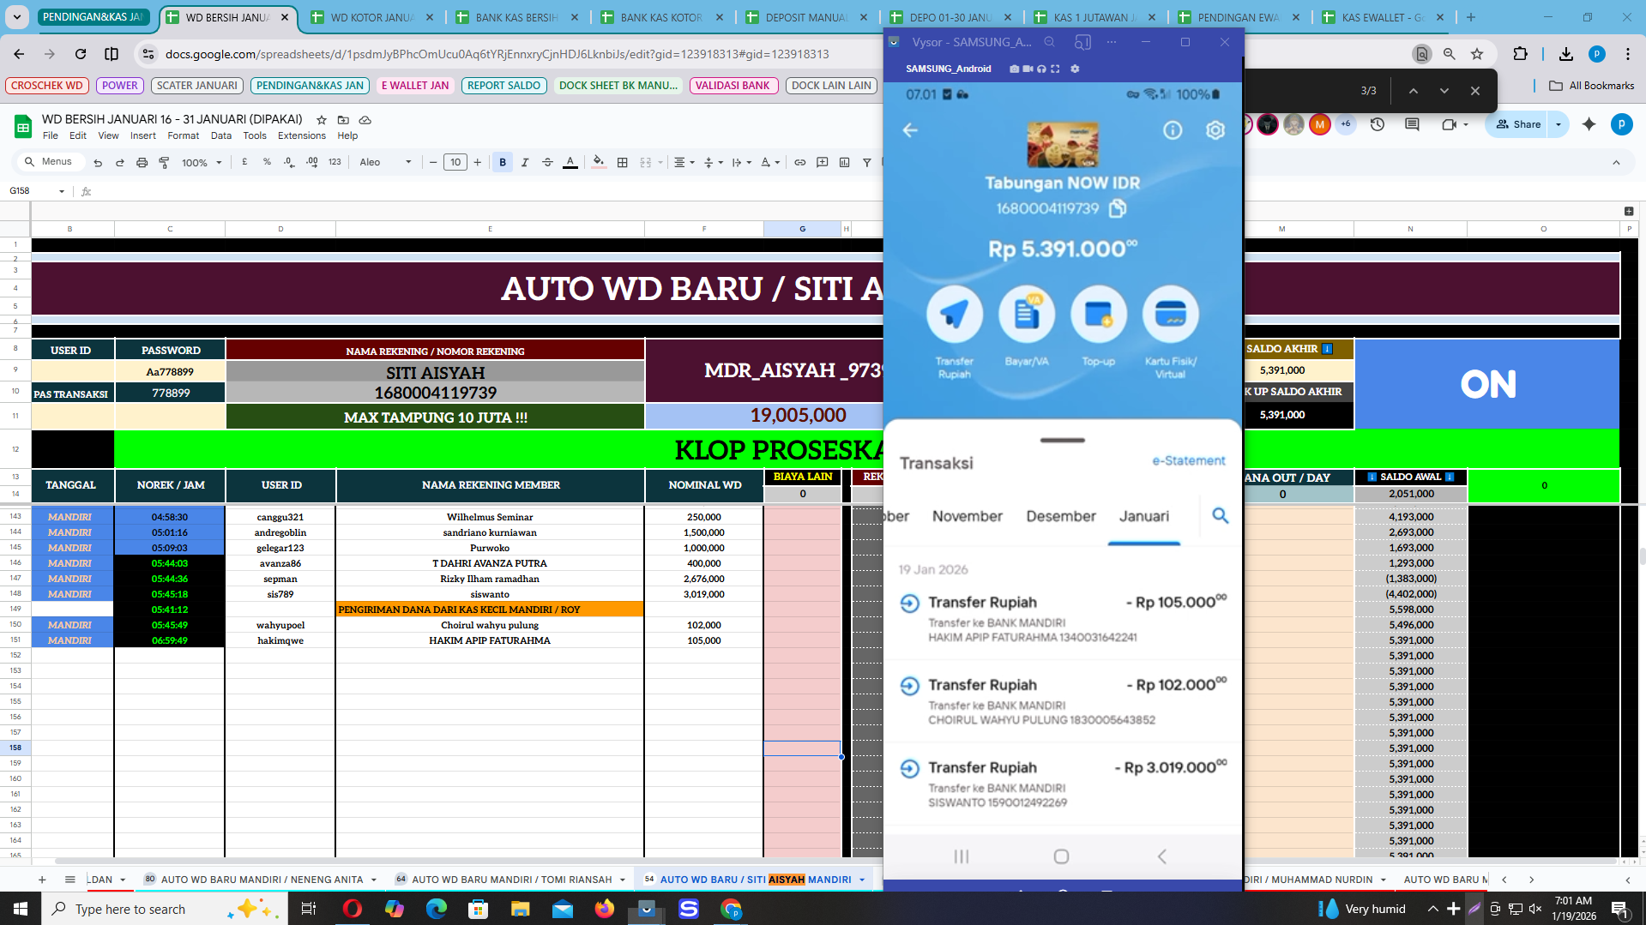
Task: Open Aleo font family dropdown
Action: [385, 162]
